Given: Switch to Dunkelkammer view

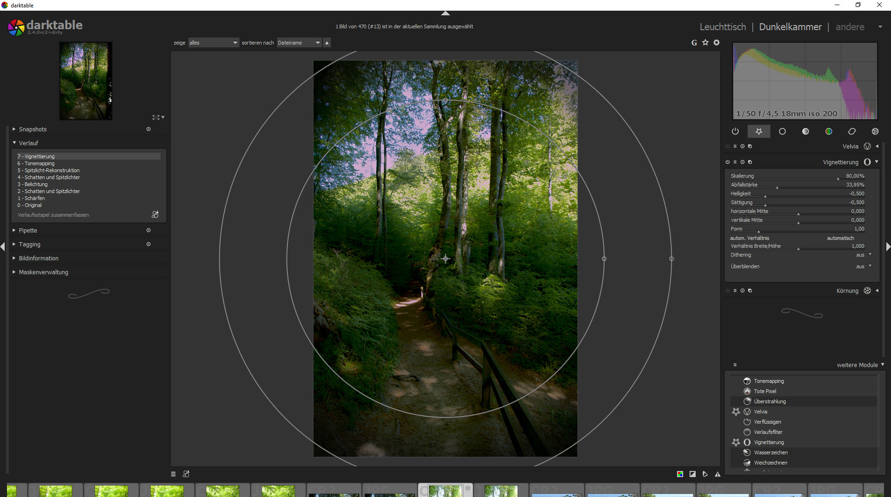Looking at the screenshot, I should 790,27.
